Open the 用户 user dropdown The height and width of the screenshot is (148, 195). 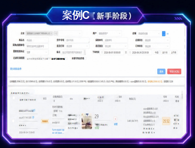pos(110,33)
